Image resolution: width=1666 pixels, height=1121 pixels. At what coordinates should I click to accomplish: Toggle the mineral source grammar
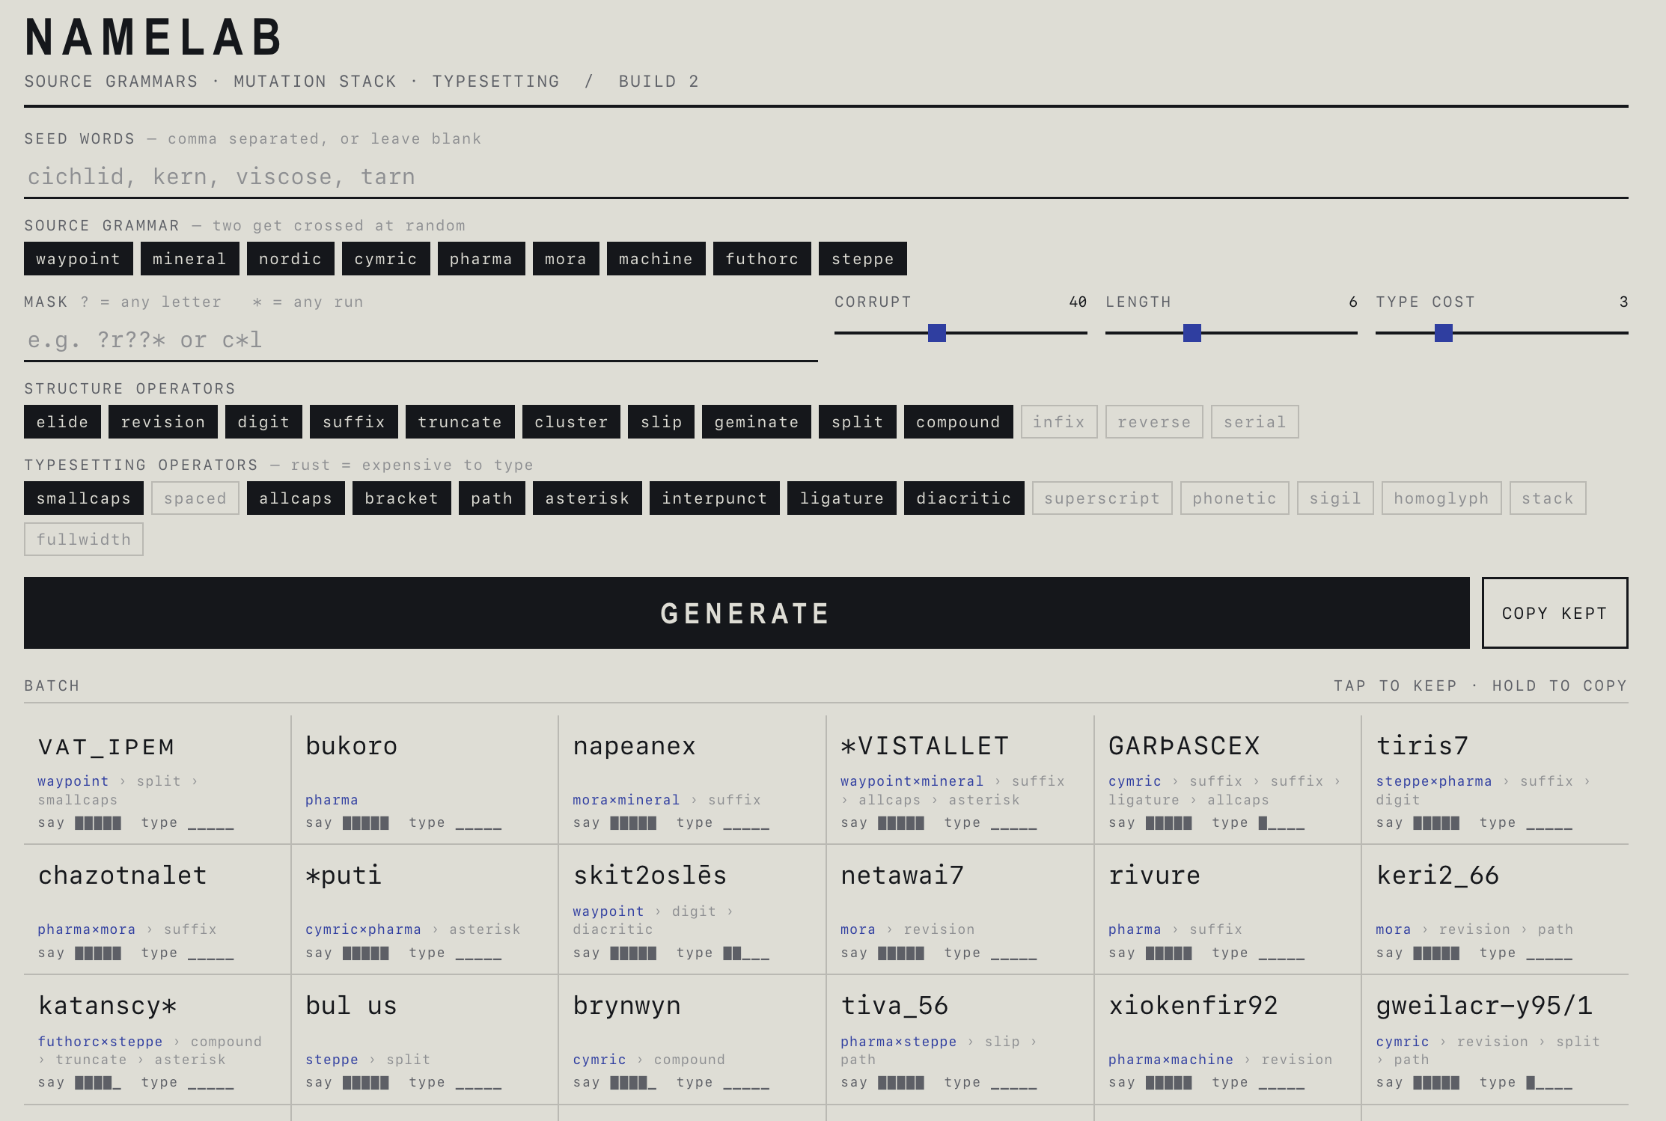tap(189, 259)
